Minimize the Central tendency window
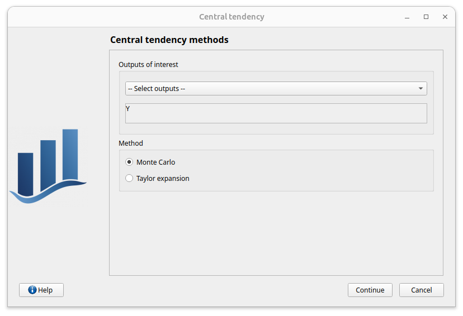The width and height of the screenshot is (463, 316). coord(407,17)
